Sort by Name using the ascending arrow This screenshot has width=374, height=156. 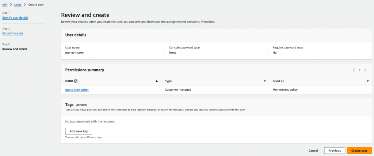157,81
